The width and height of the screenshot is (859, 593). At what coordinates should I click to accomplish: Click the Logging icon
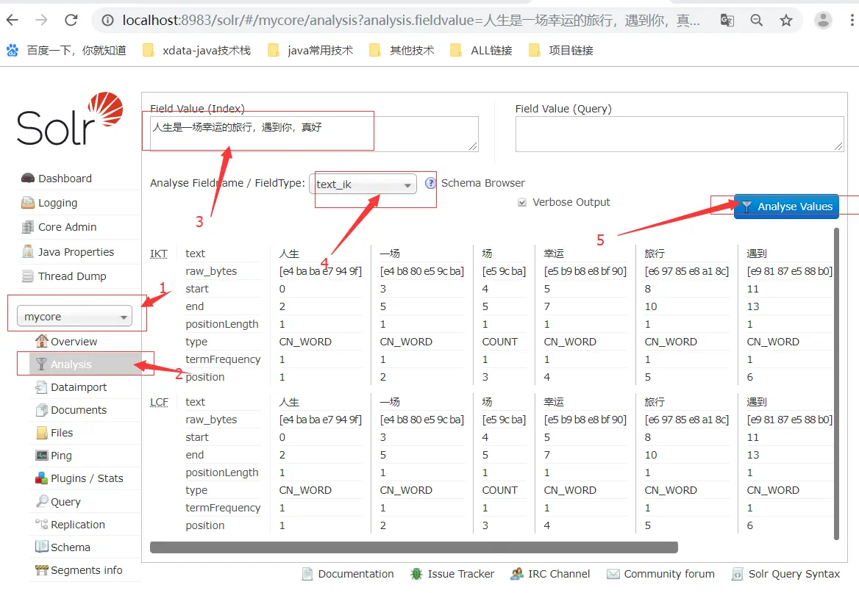tap(27, 203)
